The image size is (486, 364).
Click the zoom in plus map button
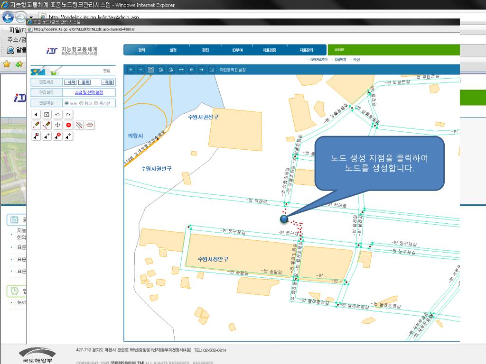coord(131,70)
